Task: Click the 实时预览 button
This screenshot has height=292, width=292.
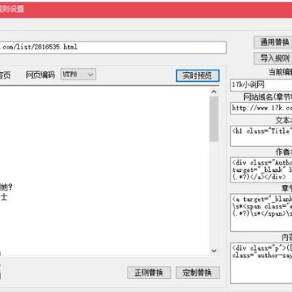Action: (x=198, y=75)
